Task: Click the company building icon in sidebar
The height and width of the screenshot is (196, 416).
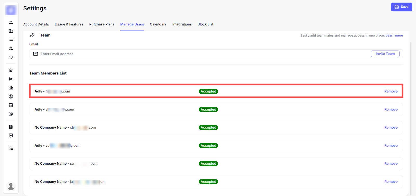Action: 11,31
